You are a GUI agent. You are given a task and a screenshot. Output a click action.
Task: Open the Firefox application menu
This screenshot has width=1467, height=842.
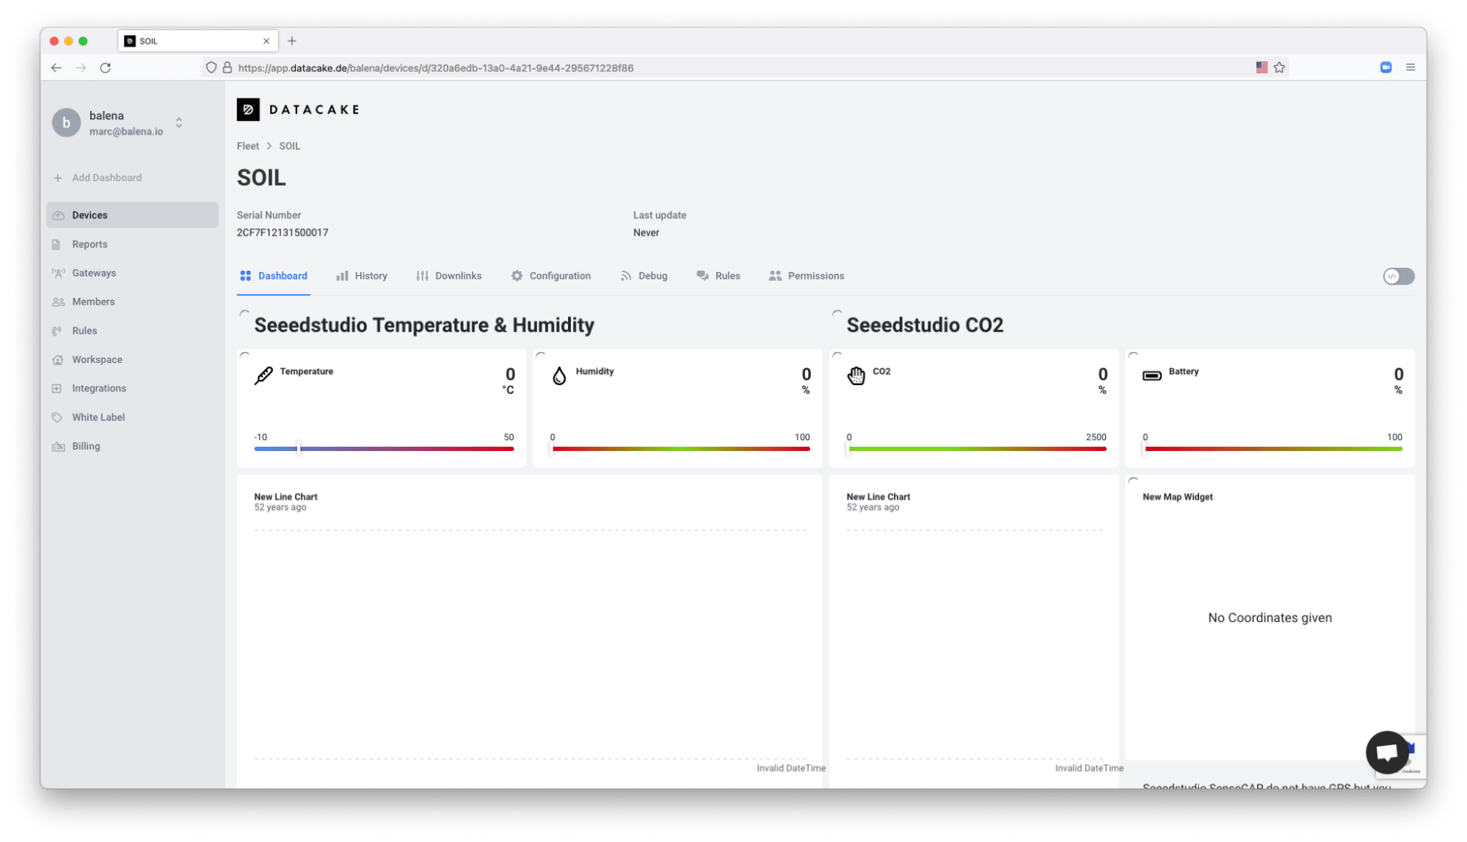tap(1410, 67)
